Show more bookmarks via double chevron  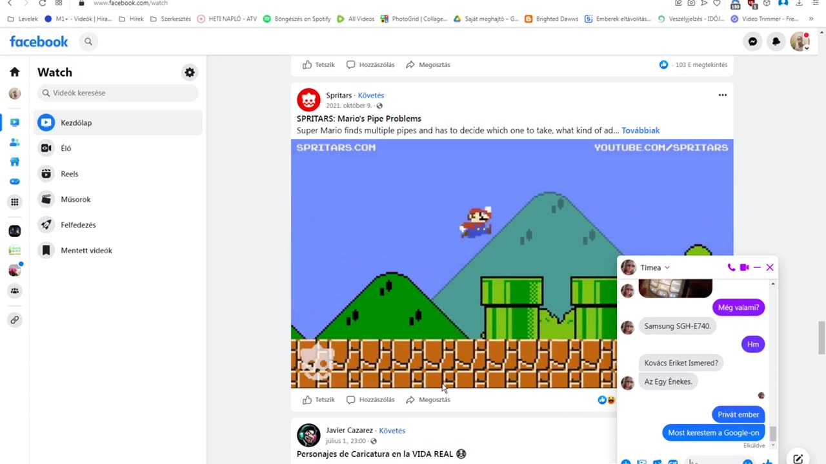(x=811, y=19)
